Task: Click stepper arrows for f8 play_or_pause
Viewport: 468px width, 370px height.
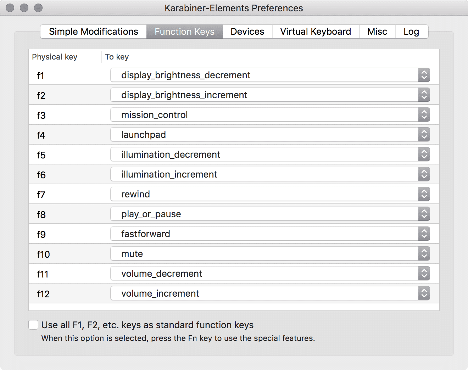Action: 424,214
